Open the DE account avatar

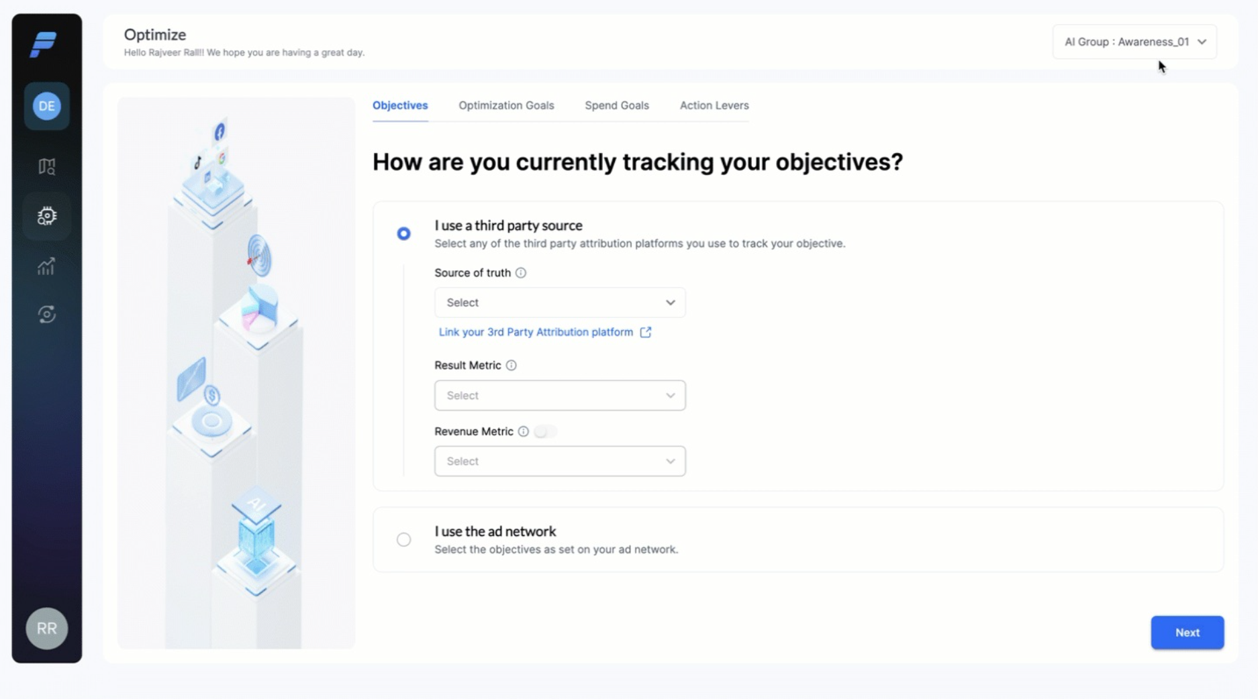[47, 106]
